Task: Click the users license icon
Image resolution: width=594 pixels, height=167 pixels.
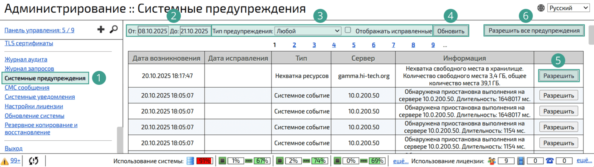Action: [x=492, y=161]
